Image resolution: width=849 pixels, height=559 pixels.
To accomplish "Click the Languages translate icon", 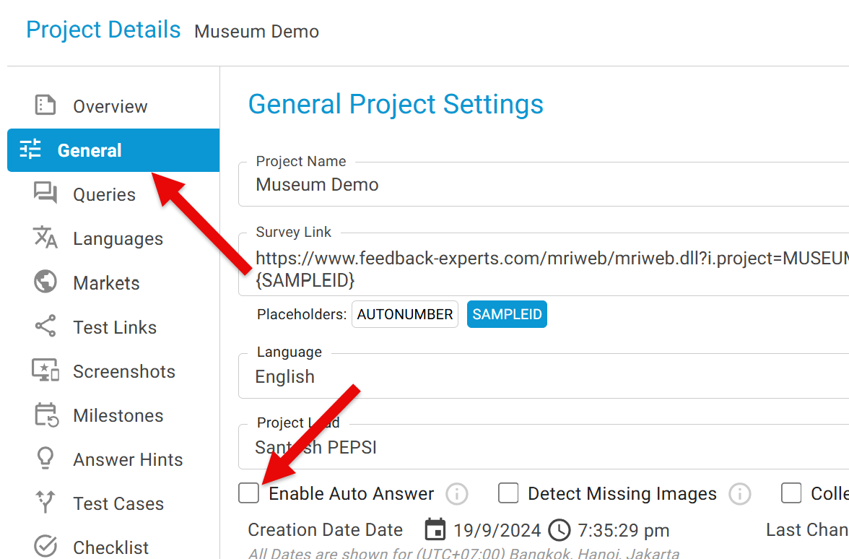I will [x=45, y=238].
